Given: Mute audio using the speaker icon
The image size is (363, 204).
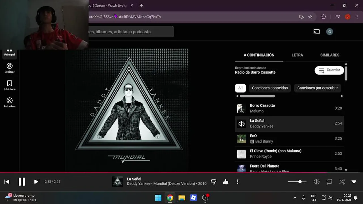Looking at the screenshot, I should (316, 182).
